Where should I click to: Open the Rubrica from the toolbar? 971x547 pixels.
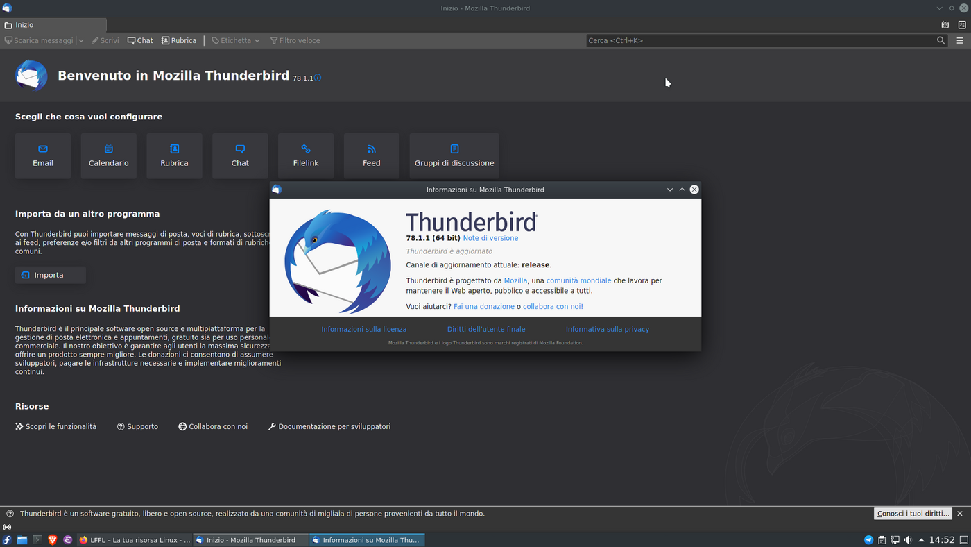point(179,40)
